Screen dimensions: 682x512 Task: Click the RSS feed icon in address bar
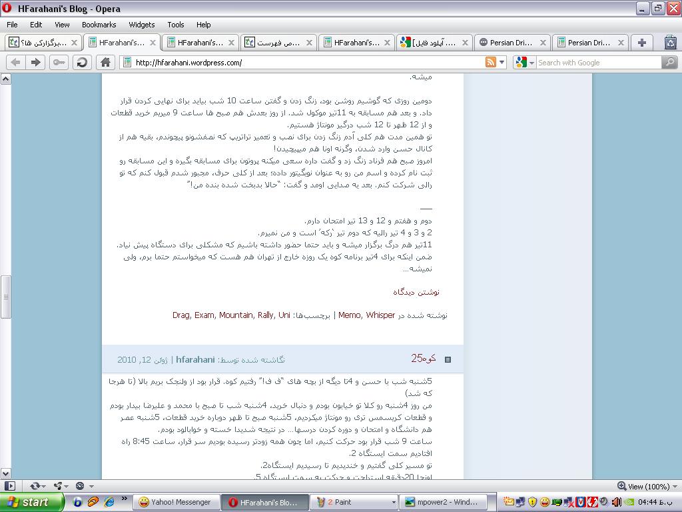(491, 62)
